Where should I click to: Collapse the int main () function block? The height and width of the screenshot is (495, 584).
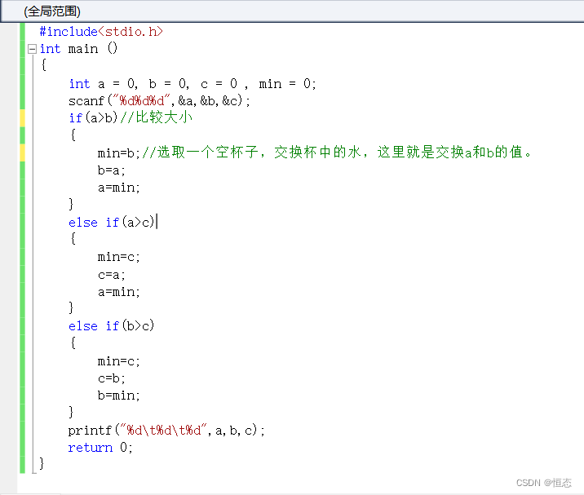coord(33,49)
